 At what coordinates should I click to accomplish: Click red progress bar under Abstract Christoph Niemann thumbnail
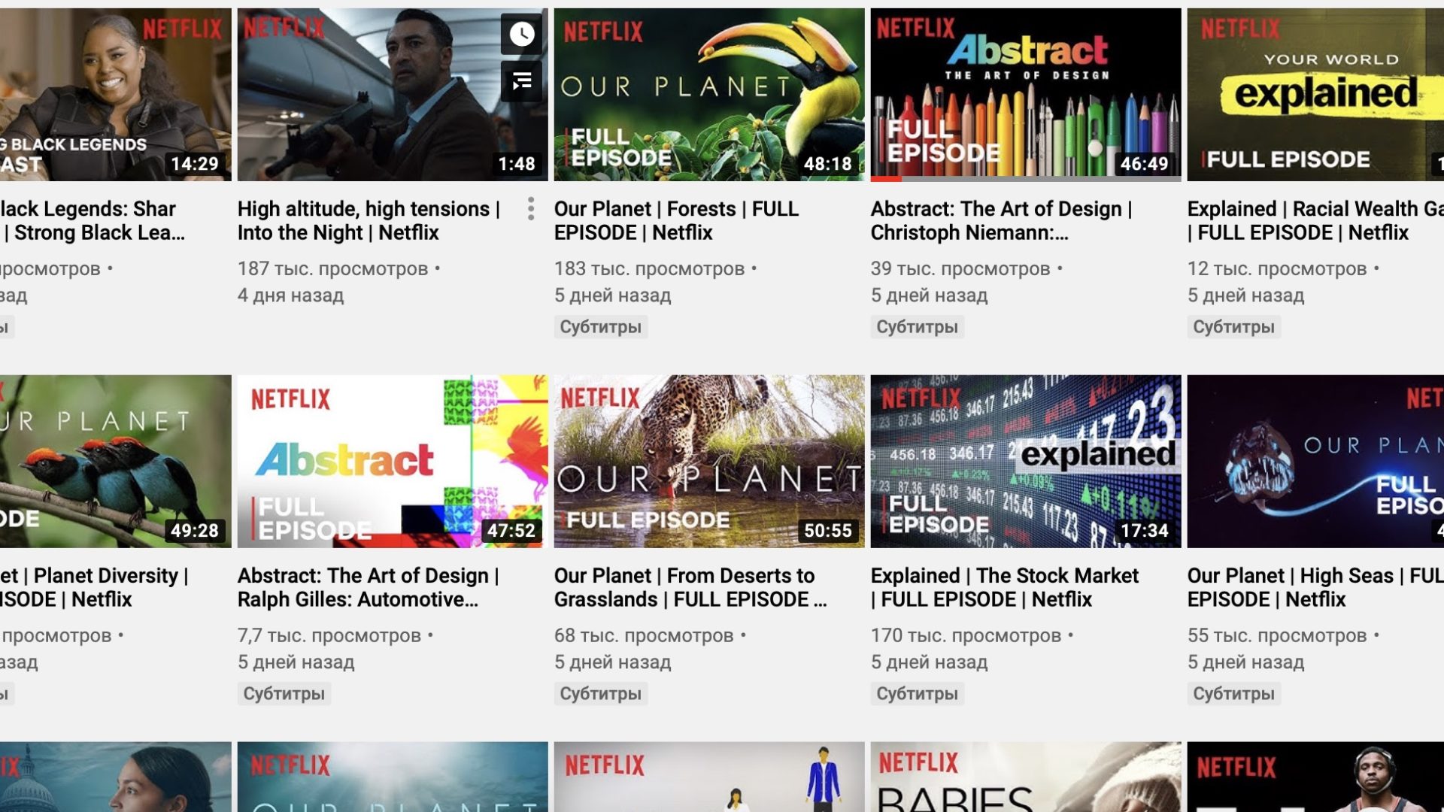[886, 179]
